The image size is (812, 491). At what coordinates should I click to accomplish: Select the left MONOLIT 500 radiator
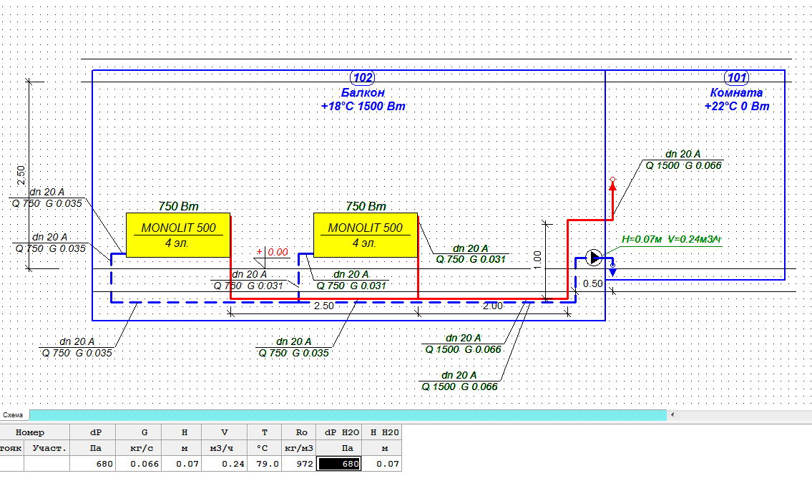tap(177, 235)
